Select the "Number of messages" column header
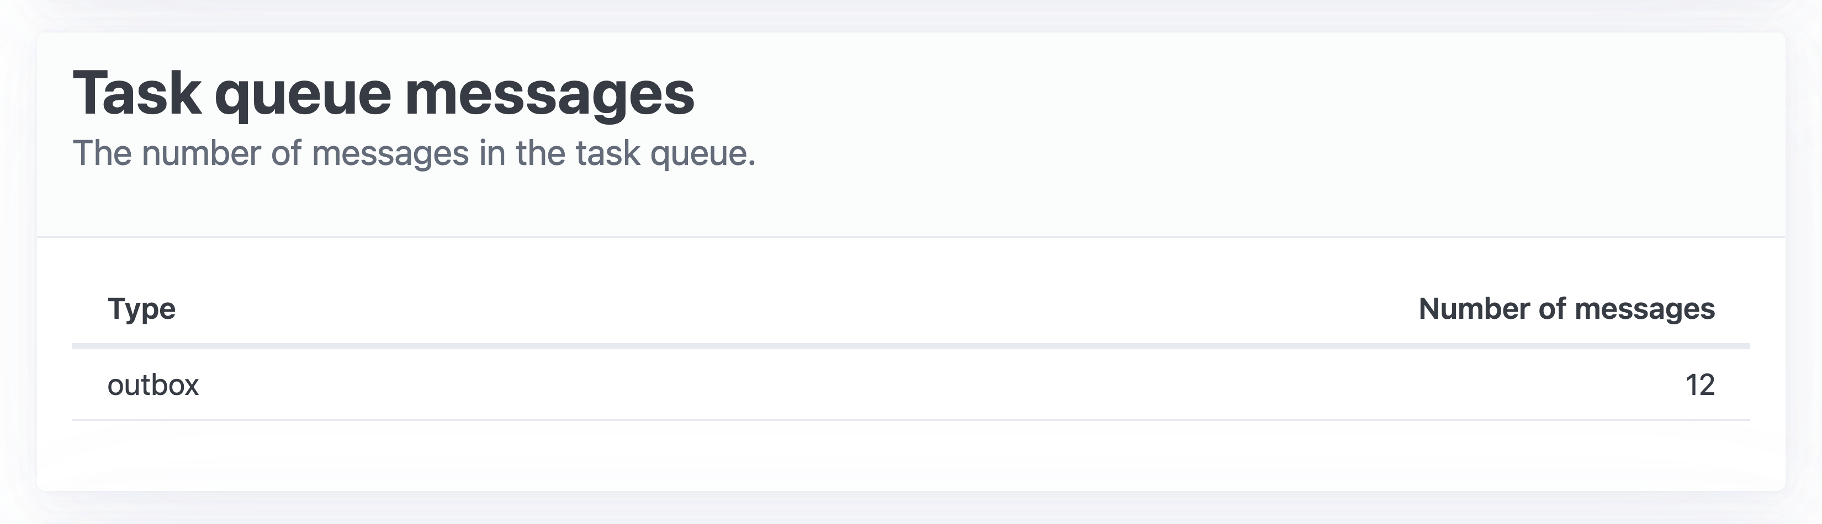 1566,309
